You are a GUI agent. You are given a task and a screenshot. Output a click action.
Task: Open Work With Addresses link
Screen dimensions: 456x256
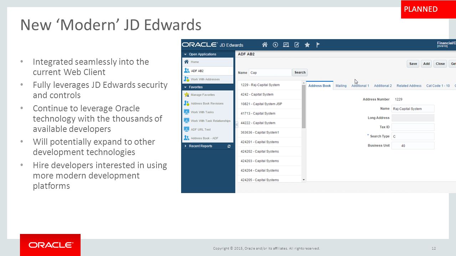point(205,79)
